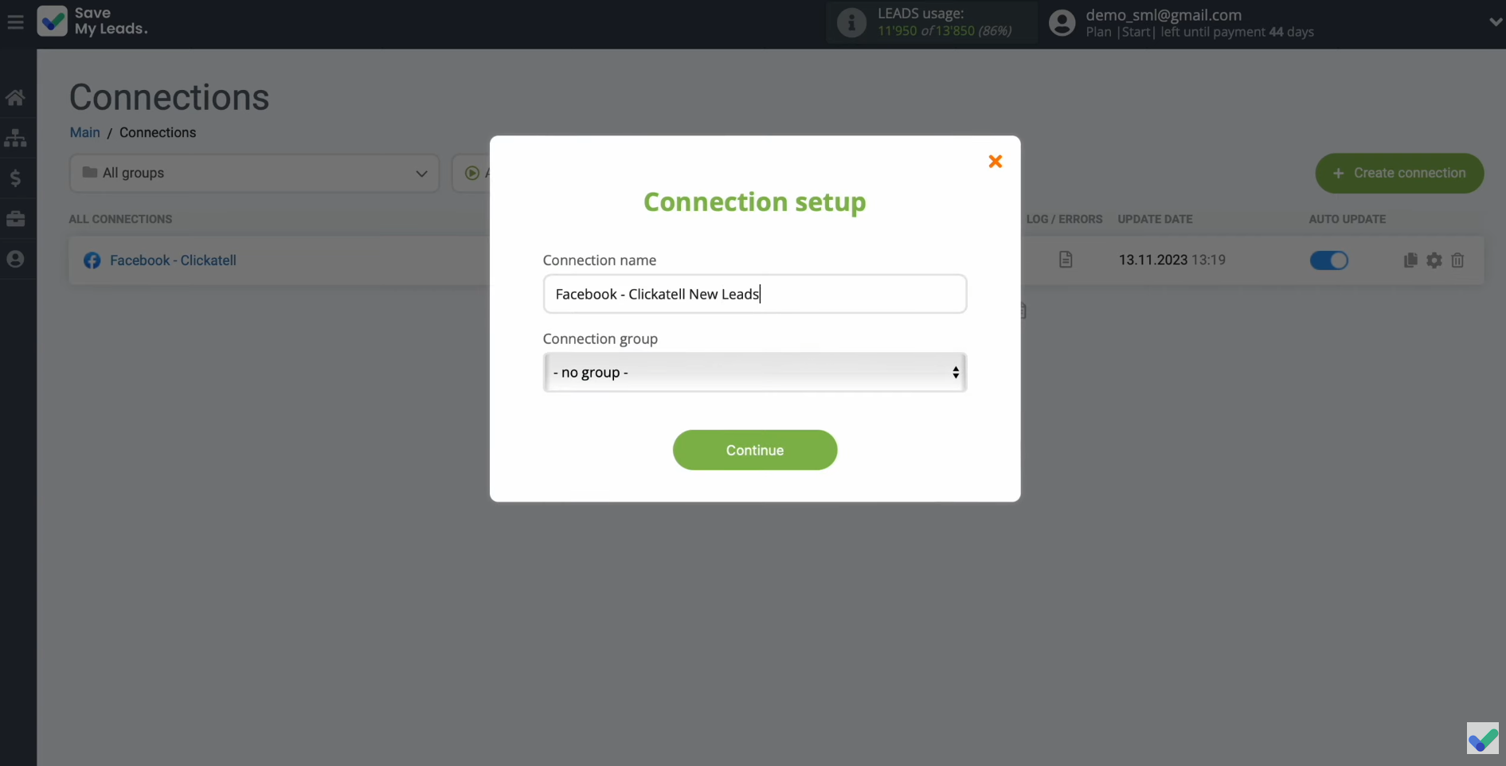
Task: Open the profile icon in the sidebar
Action: [15, 259]
